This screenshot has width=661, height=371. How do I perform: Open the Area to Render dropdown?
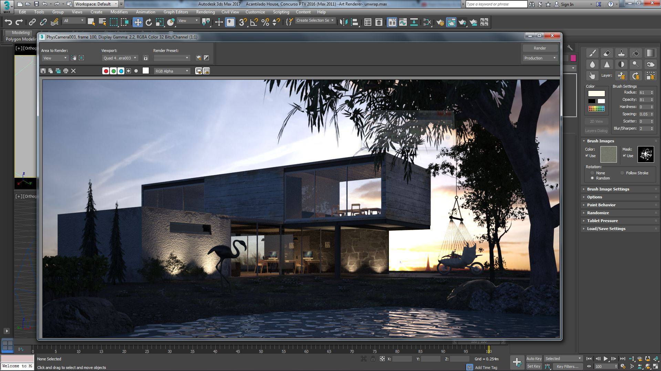click(54, 58)
